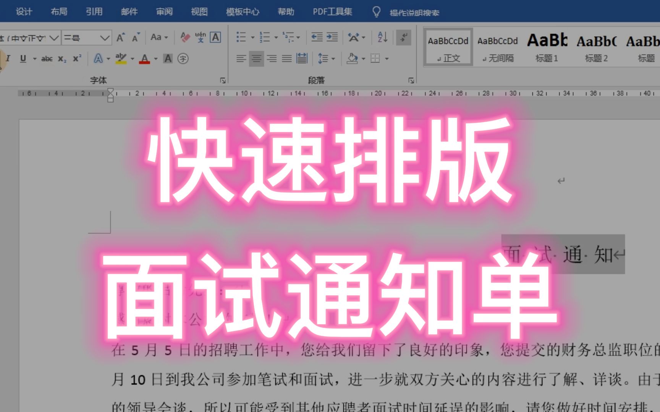Open the 审阅 tab
The width and height of the screenshot is (660, 412).
(x=164, y=12)
